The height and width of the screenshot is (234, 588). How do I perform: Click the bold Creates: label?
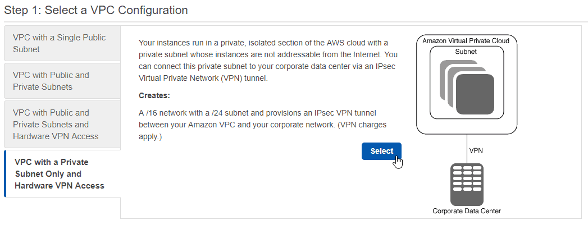[x=154, y=95]
